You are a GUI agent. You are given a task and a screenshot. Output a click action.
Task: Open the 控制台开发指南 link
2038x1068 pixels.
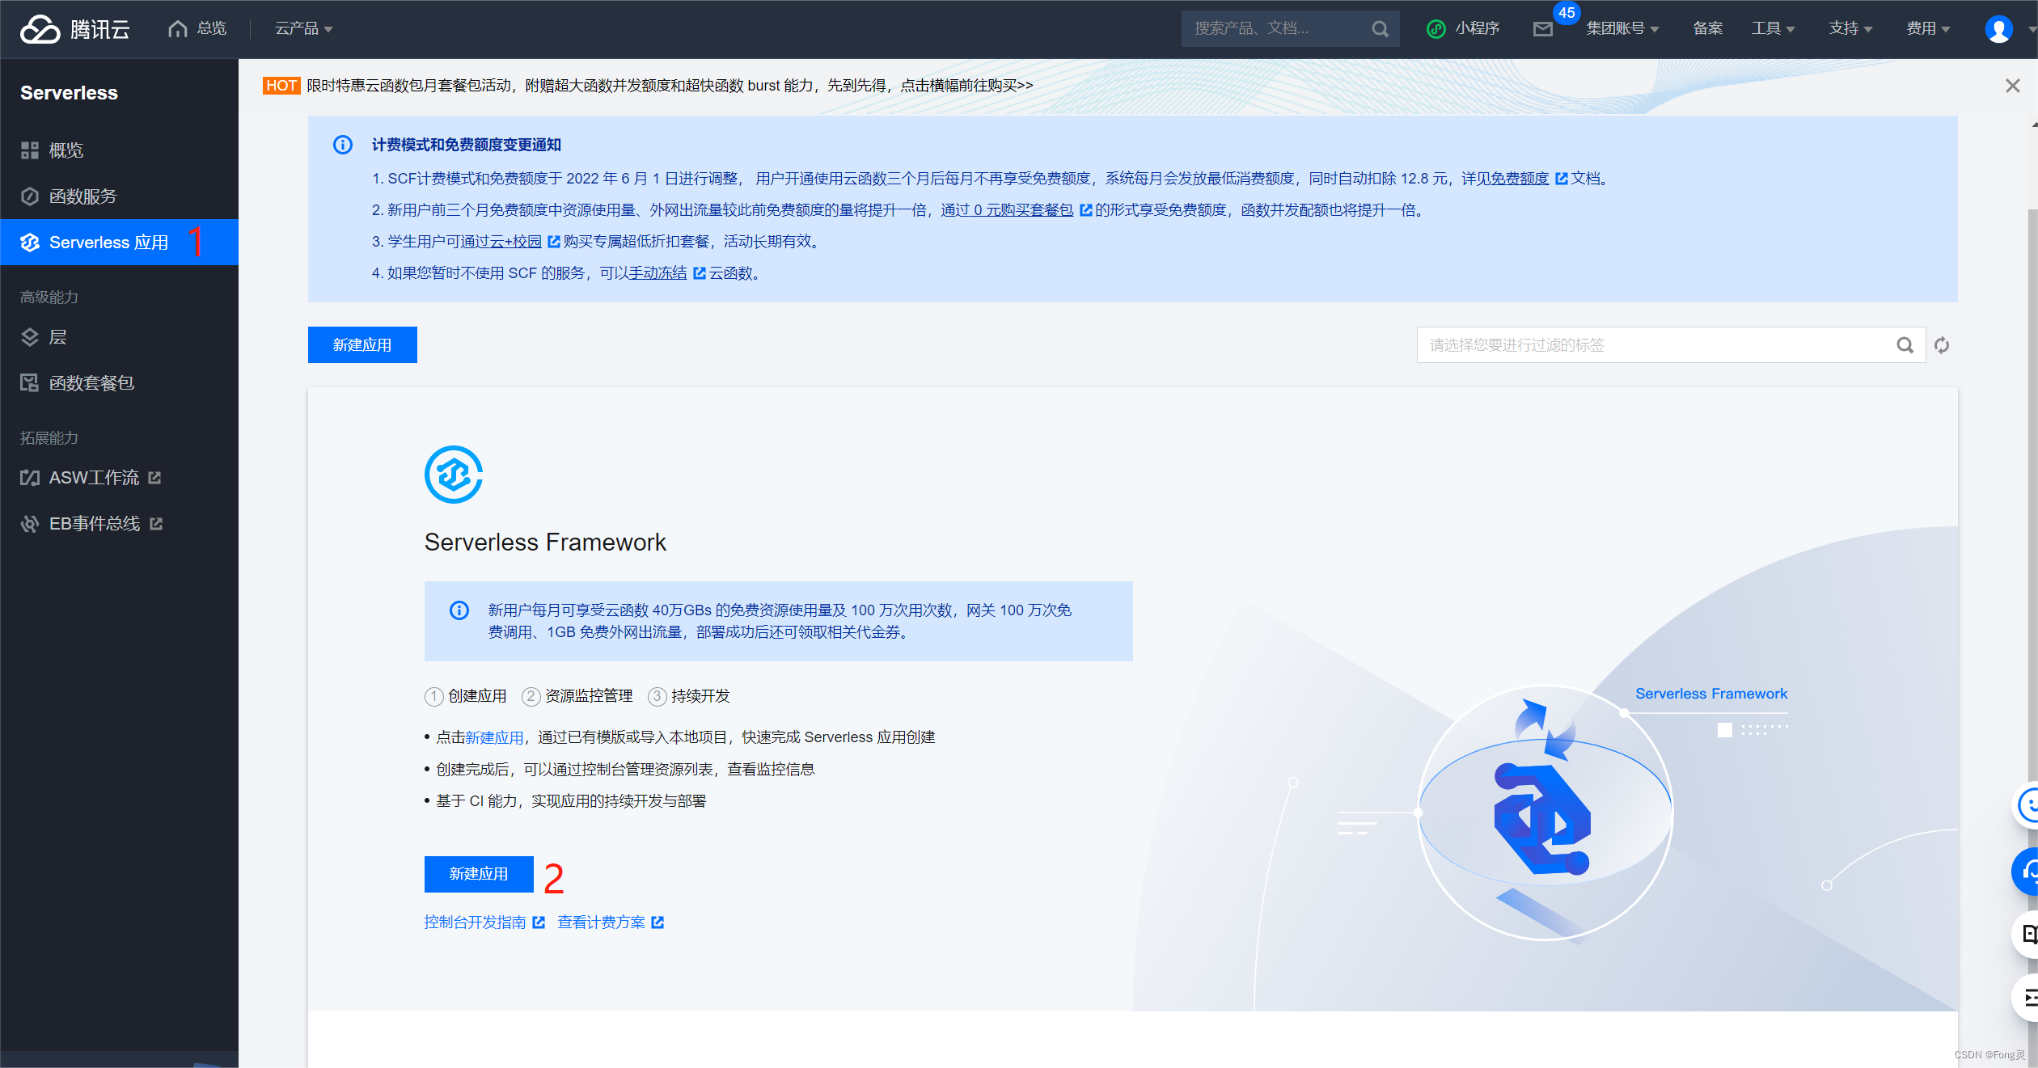pos(484,922)
